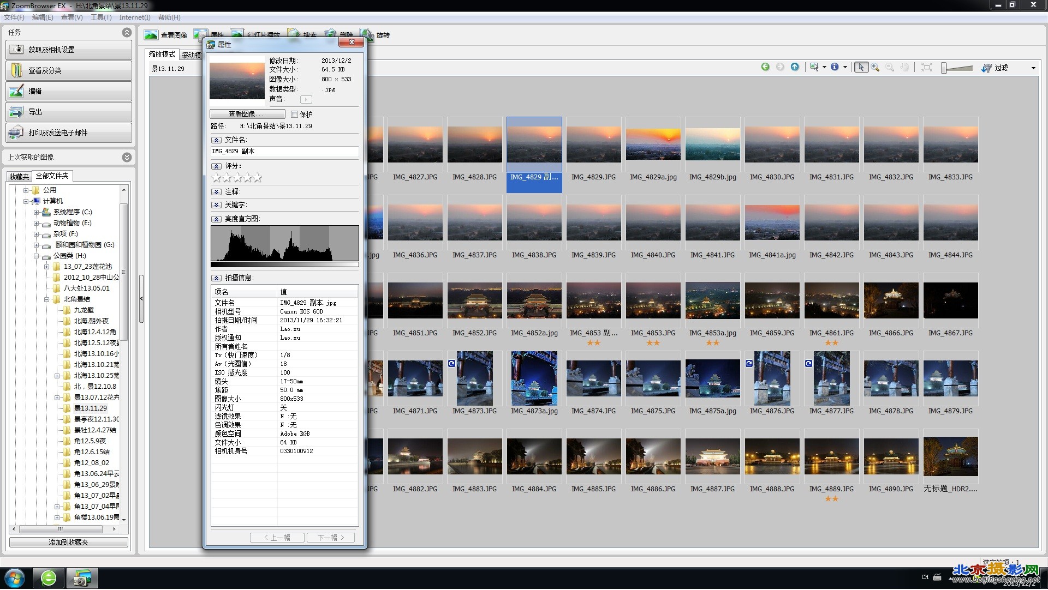Click the fit-to-window icon
This screenshot has width=1048, height=590.
click(926, 67)
